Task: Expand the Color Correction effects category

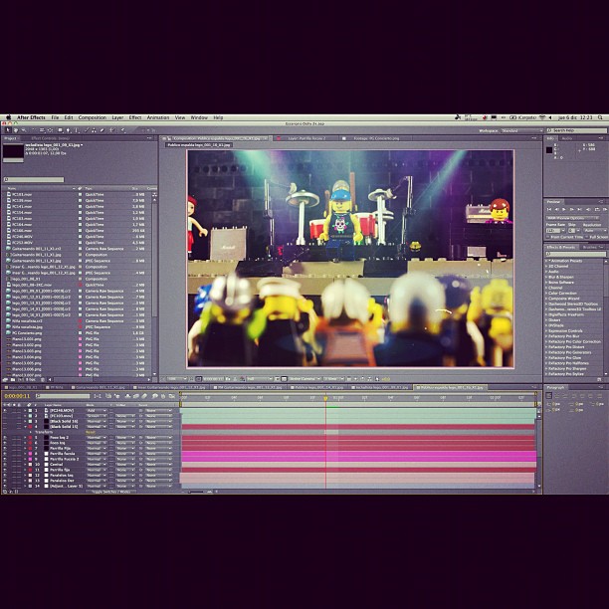Action: click(x=547, y=294)
